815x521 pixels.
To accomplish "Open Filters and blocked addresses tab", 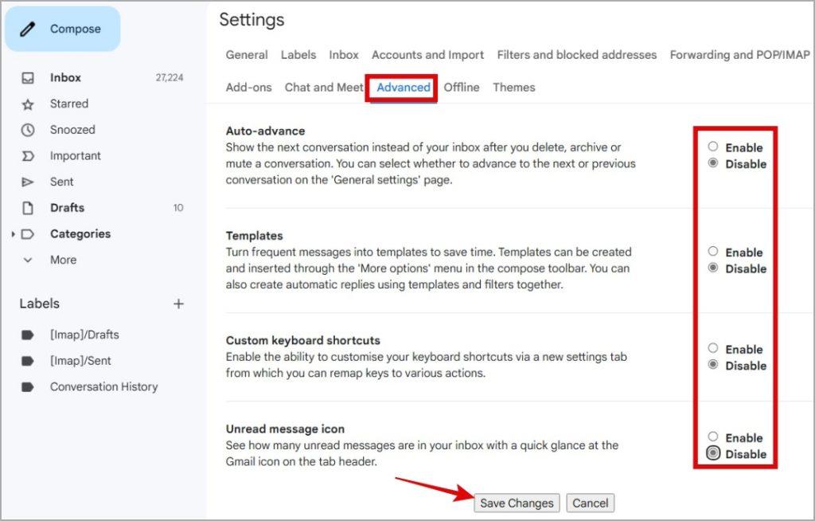I will tap(576, 55).
